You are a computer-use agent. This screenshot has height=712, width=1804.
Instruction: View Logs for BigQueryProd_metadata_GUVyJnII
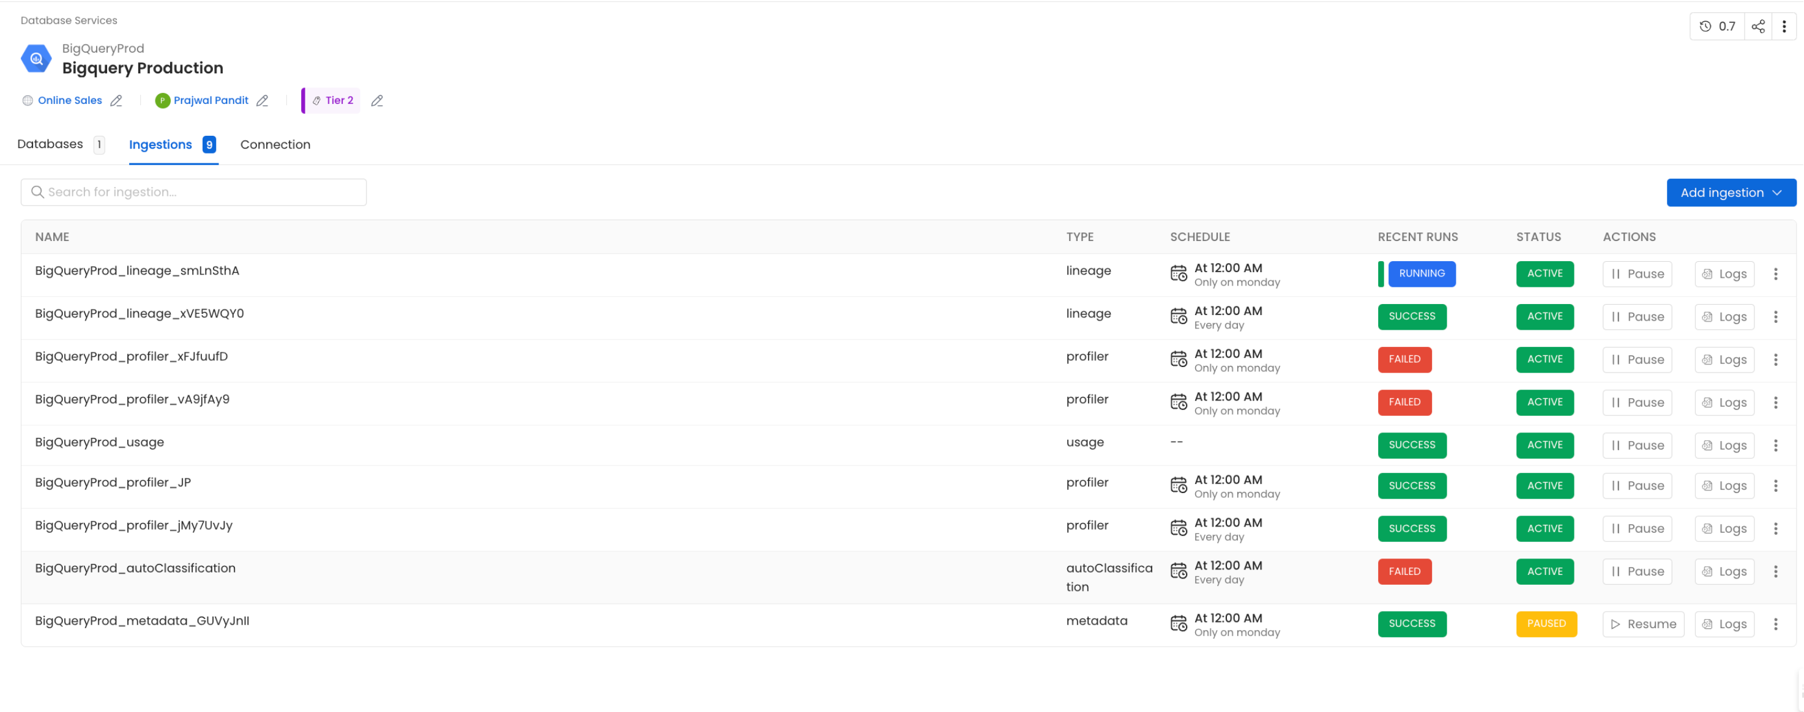[x=1724, y=624]
